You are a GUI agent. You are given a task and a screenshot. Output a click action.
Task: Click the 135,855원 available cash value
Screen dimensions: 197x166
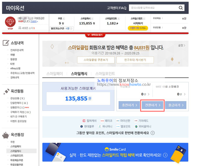click(x=78, y=99)
